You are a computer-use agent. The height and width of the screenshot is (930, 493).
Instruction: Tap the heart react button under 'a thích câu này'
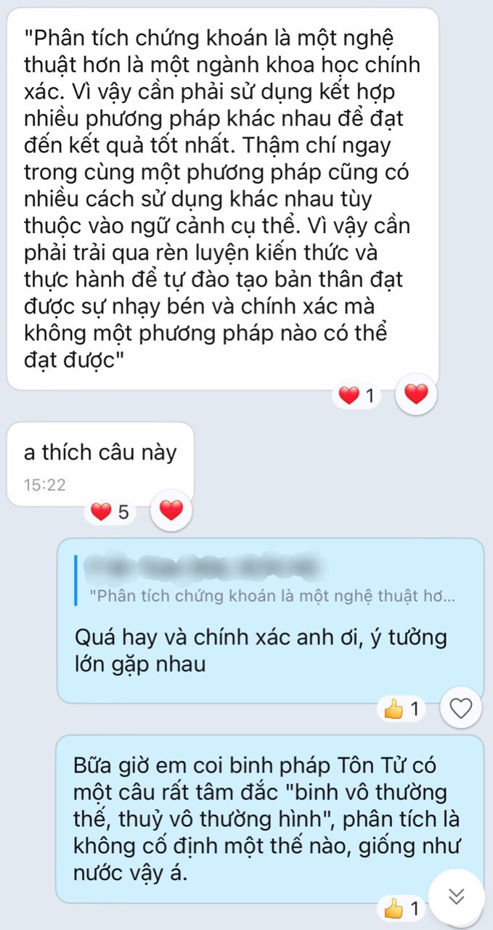tap(171, 512)
